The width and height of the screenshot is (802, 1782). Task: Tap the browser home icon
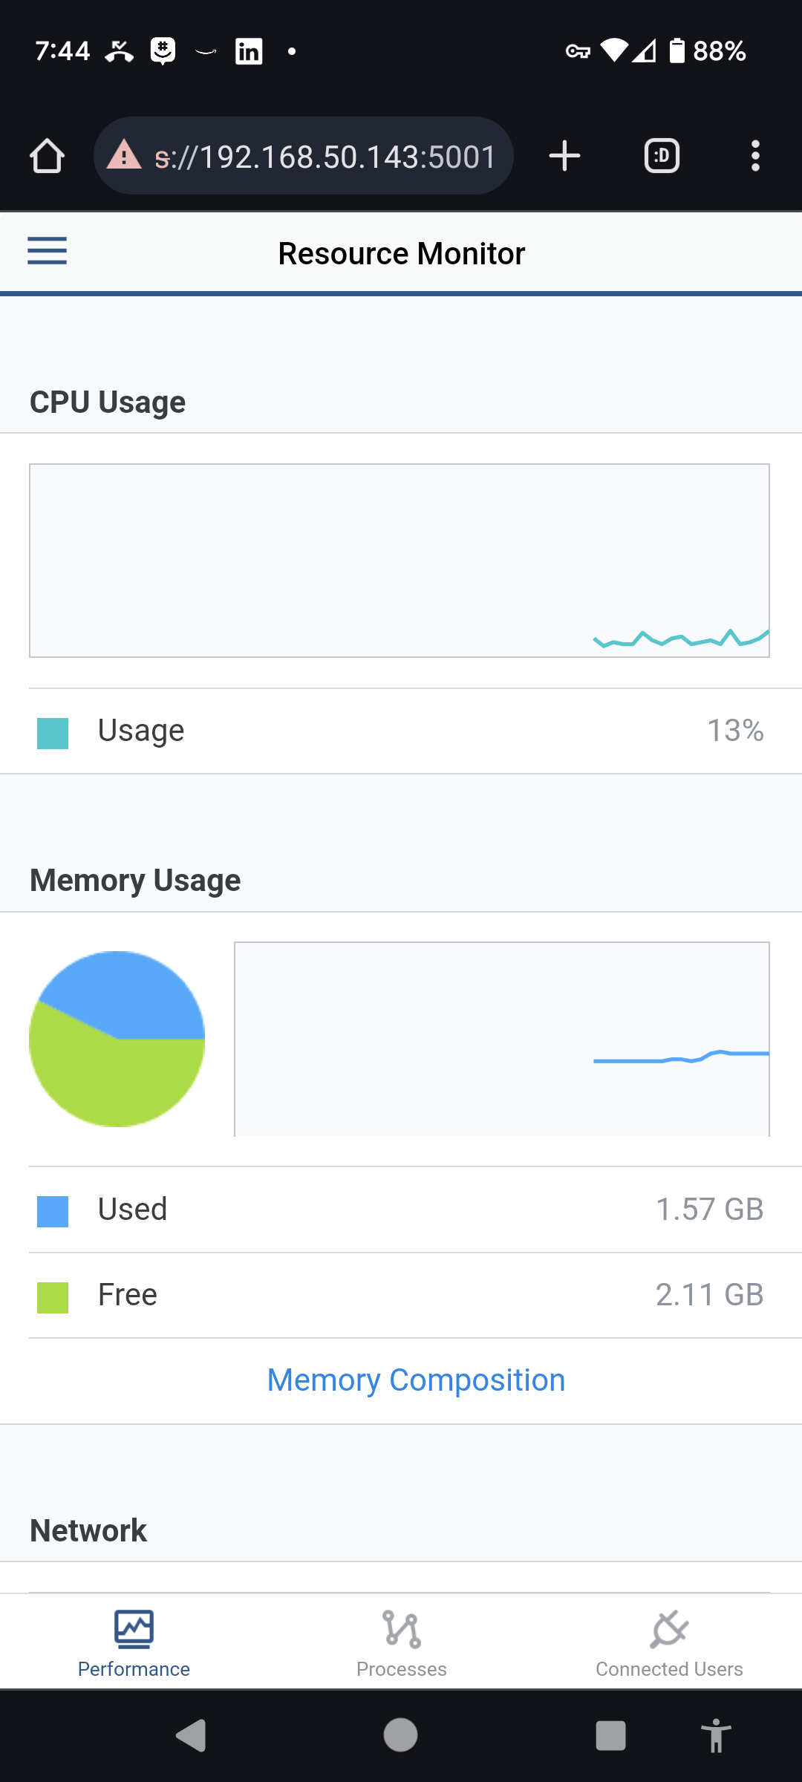click(47, 156)
